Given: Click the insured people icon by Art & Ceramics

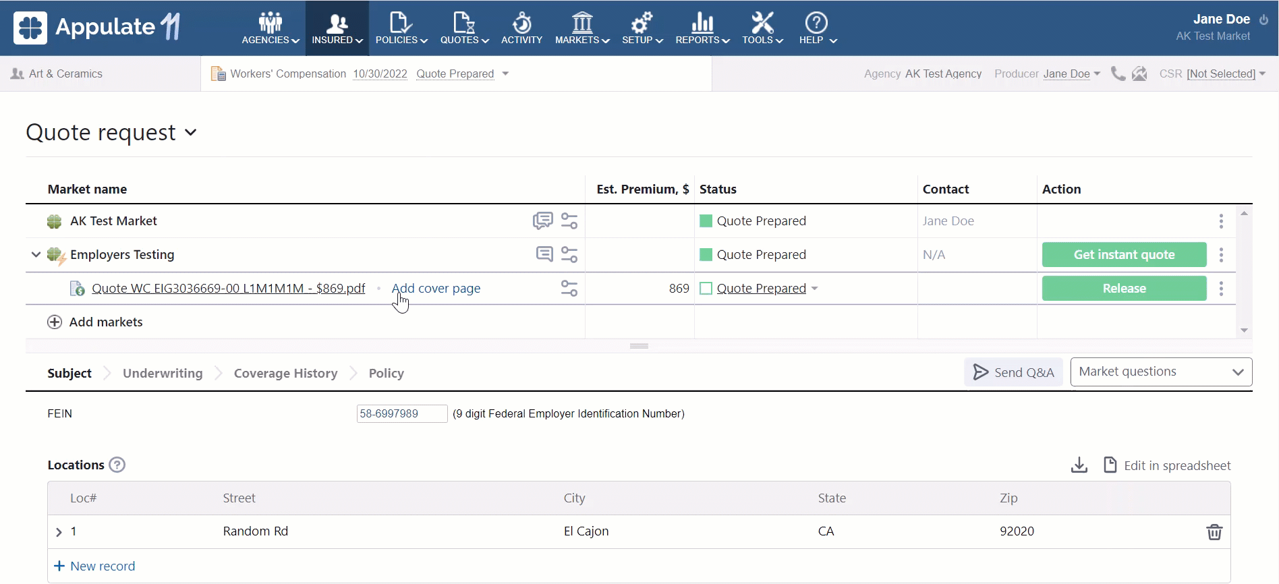Looking at the screenshot, I should coord(18,74).
